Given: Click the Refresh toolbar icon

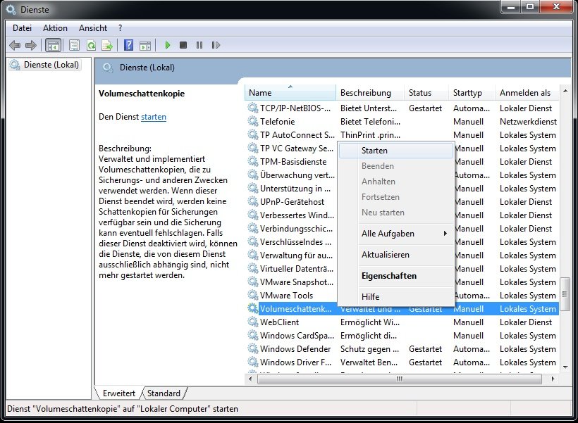Looking at the screenshot, I should pyautogui.click(x=91, y=46).
